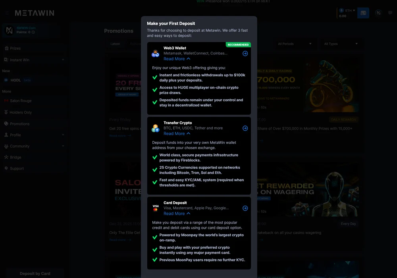Viewport: 397px width, 278px height.
Task: Open the All Periods filter dropdown
Action: (x=295, y=44)
